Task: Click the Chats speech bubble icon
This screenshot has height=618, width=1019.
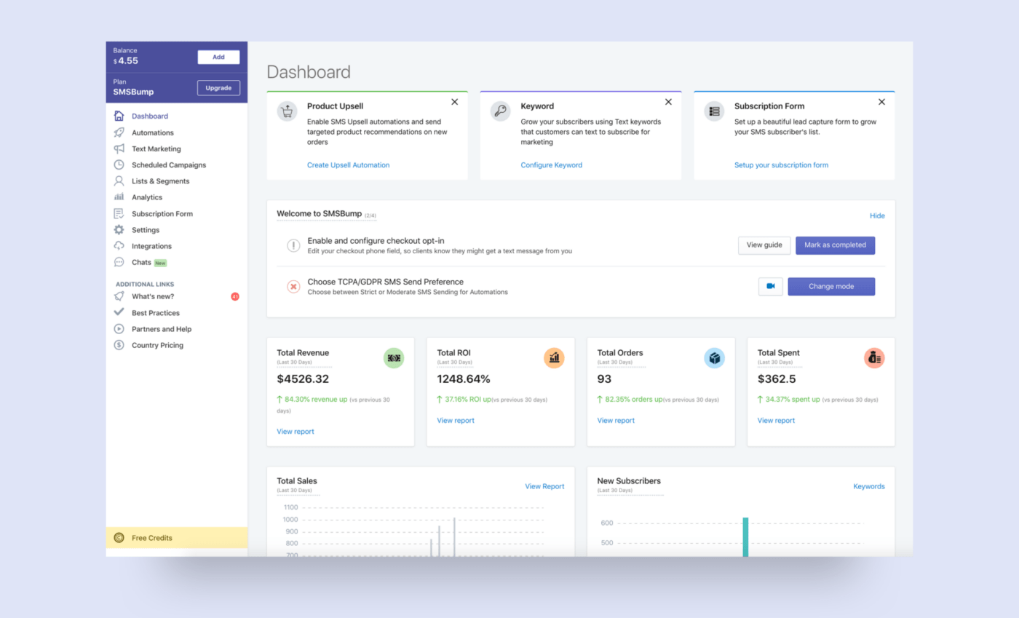Action: (x=119, y=262)
